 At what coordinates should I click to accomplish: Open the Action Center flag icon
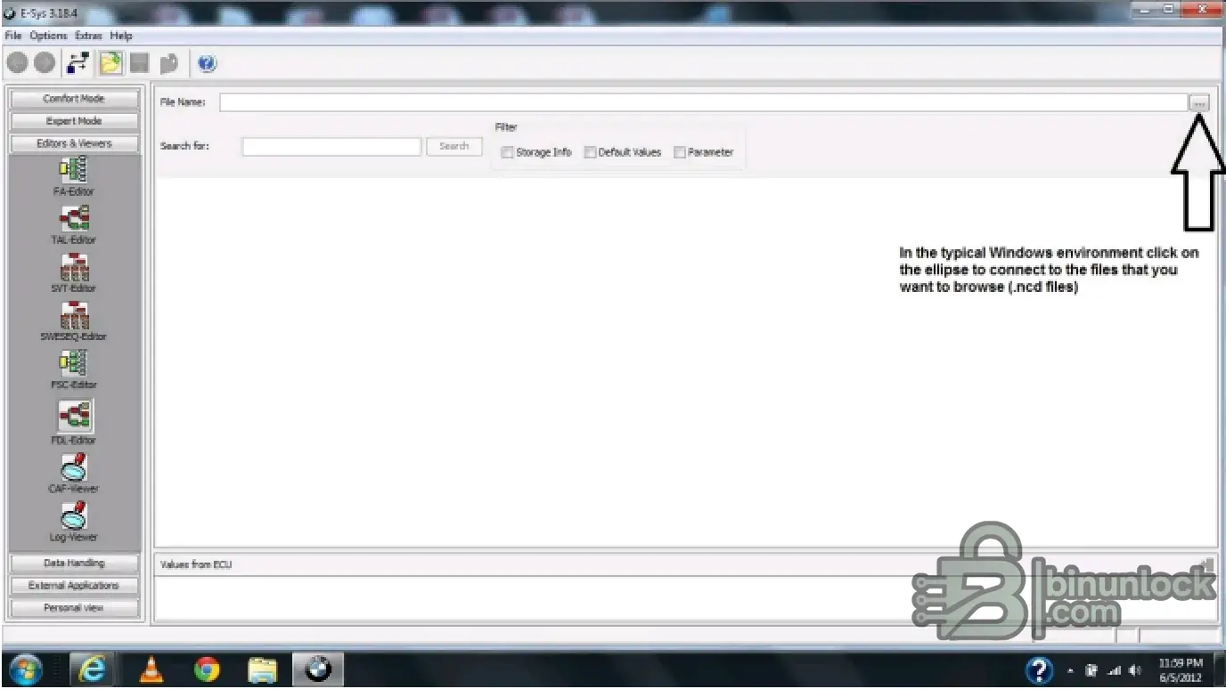1091,670
